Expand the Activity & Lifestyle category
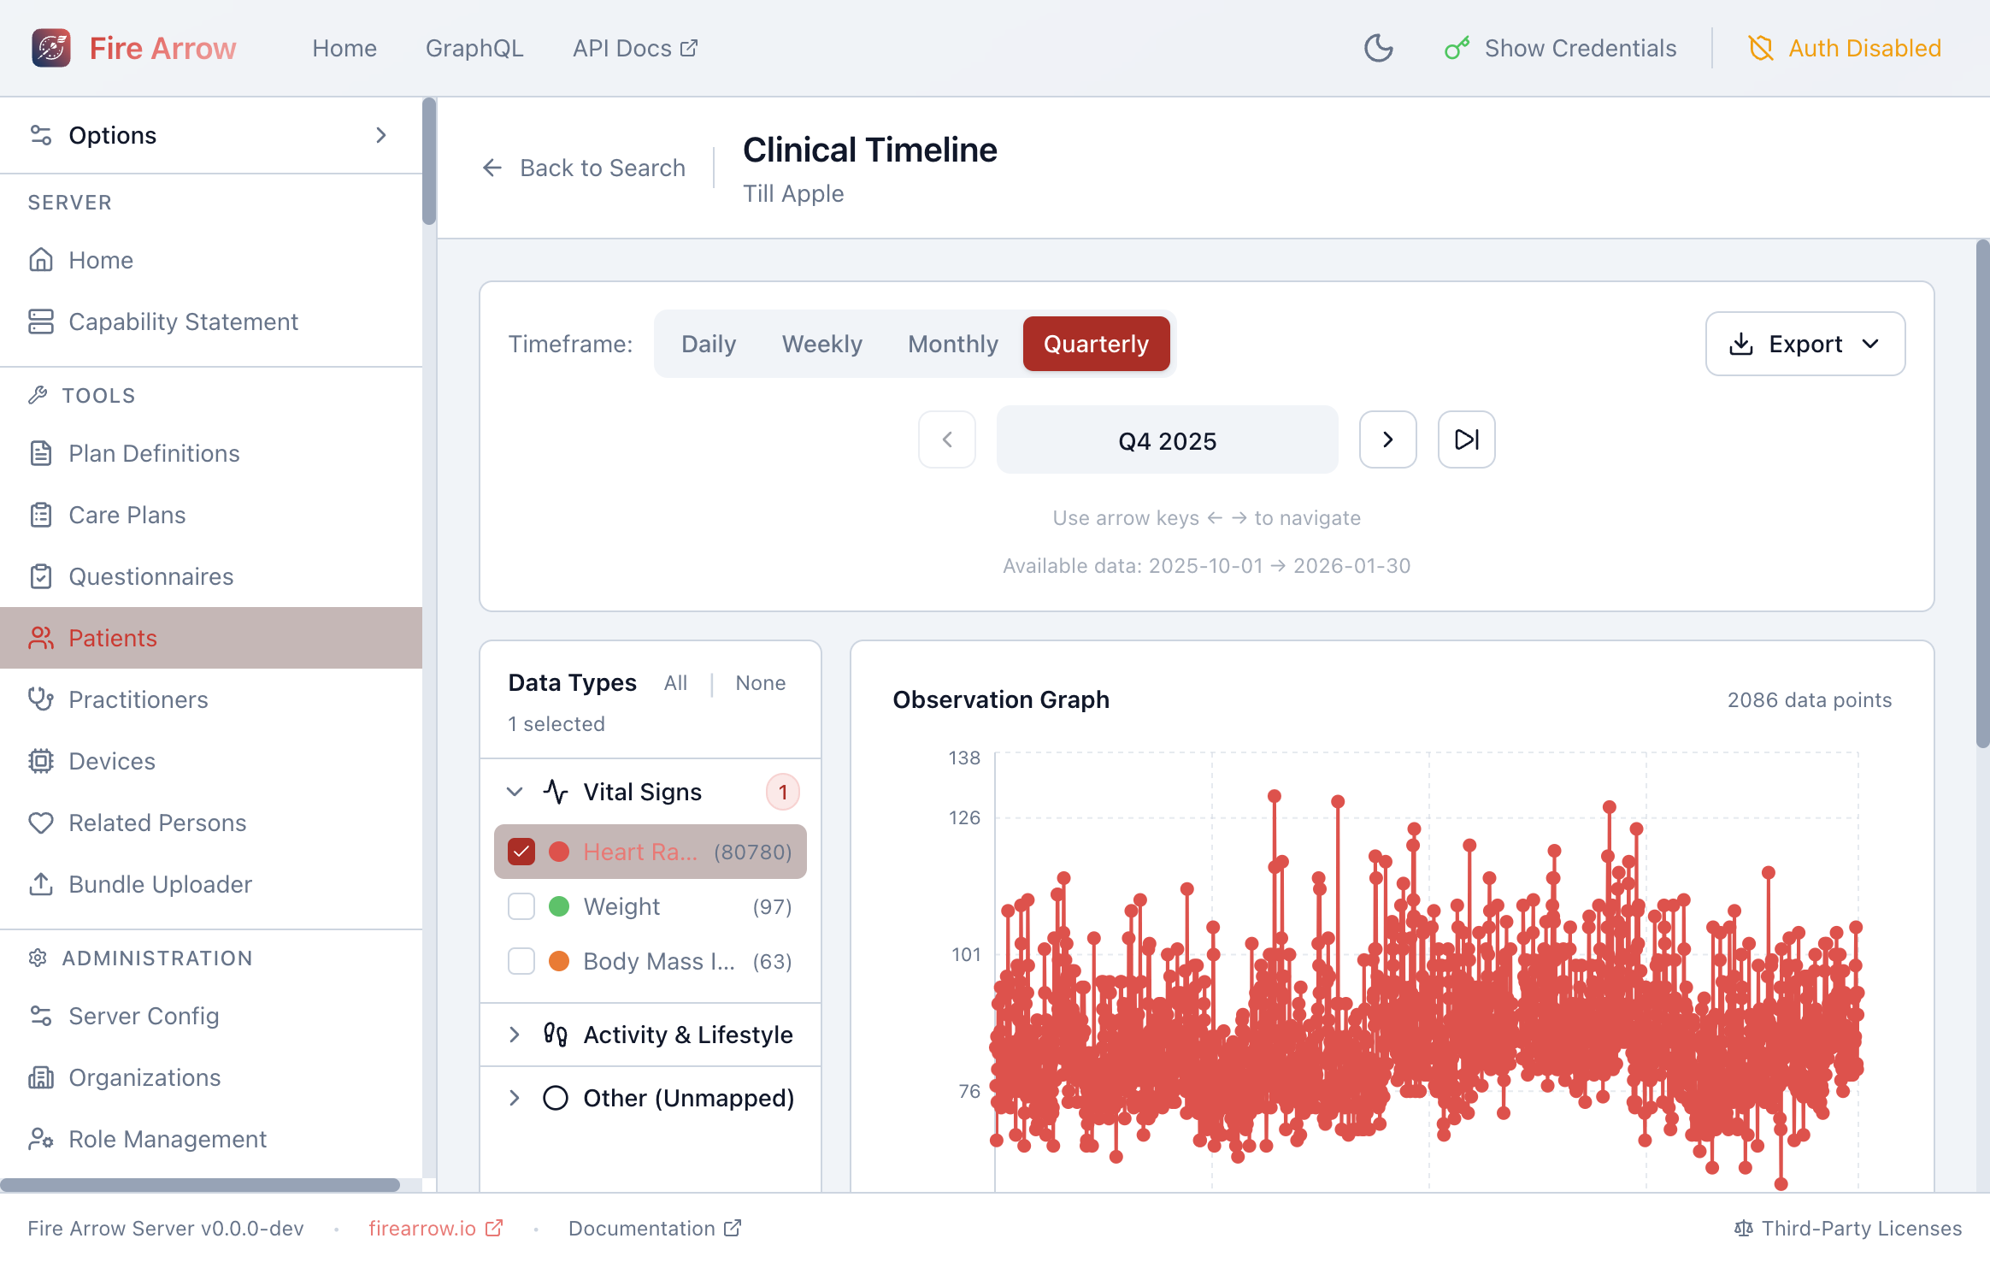Image resolution: width=1990 pixels, height=1262 pixels. pos(515,1035)
